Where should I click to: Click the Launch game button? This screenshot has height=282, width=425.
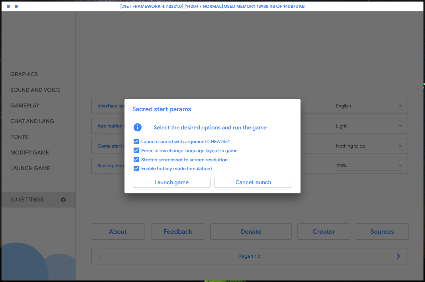(x=172, y=182)
